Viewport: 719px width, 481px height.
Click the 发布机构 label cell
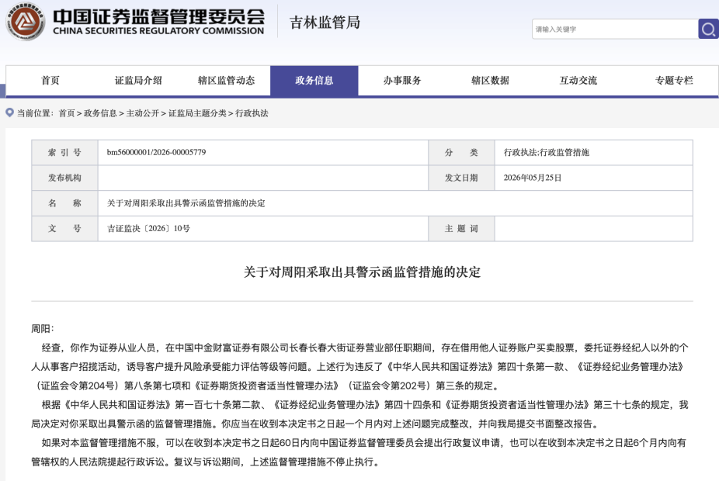click(64, 178)
